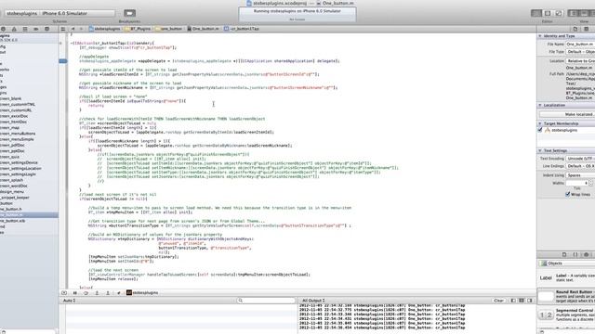This screenshot has height=334, width=595.
Task: Select the Round Rect Button library object
Action: [x=566, y=297]
